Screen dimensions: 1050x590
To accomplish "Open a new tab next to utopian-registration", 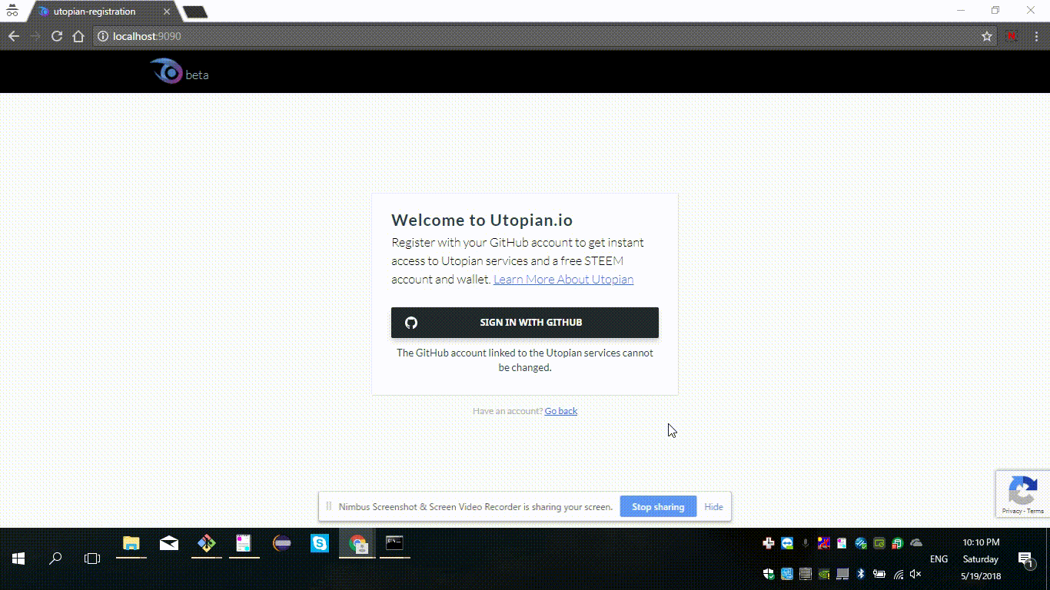I will 195,12.
